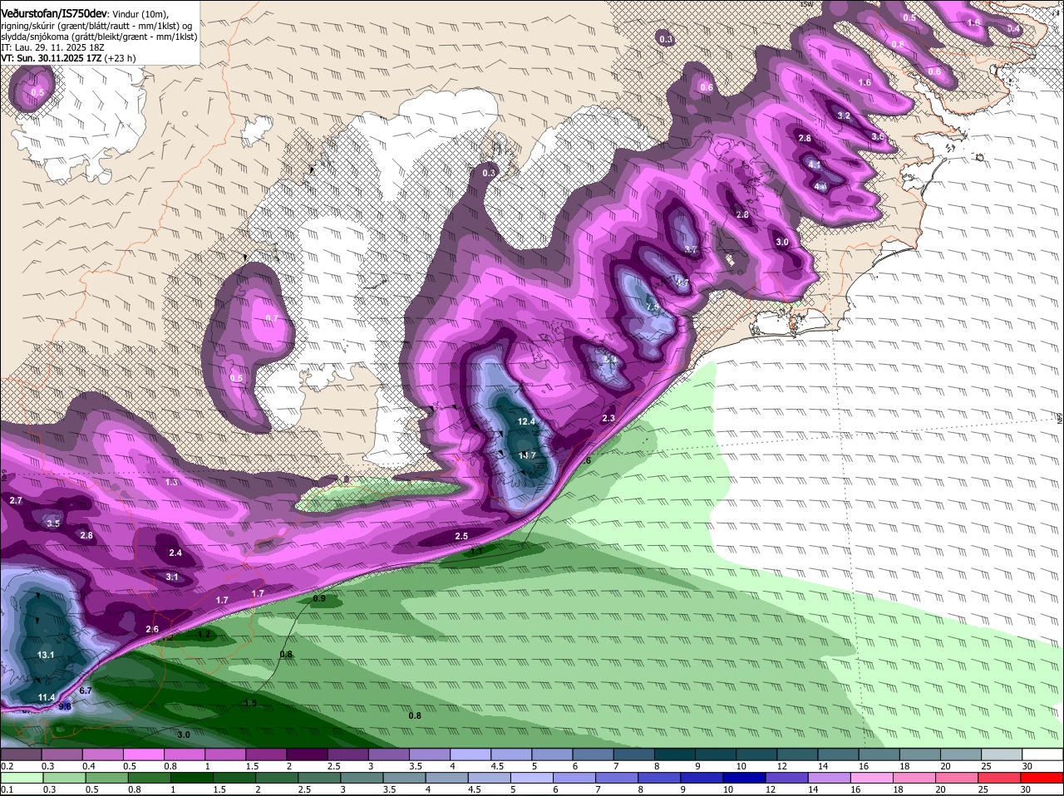Click the 2.7 value label
Viewport: 1064px width, 796px height.
(16, 500)
